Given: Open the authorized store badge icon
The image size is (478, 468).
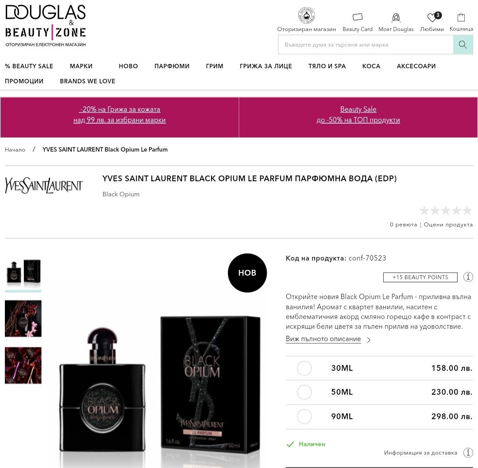Looking at the screenshot, I should (x=306, y=15).
